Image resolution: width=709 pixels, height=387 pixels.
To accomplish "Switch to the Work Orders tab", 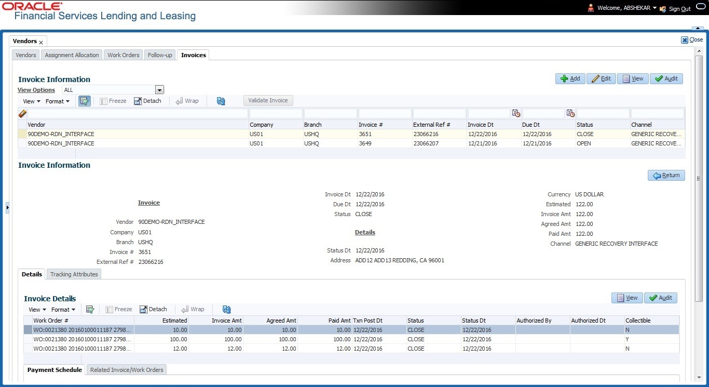I will tap(123, 55).
